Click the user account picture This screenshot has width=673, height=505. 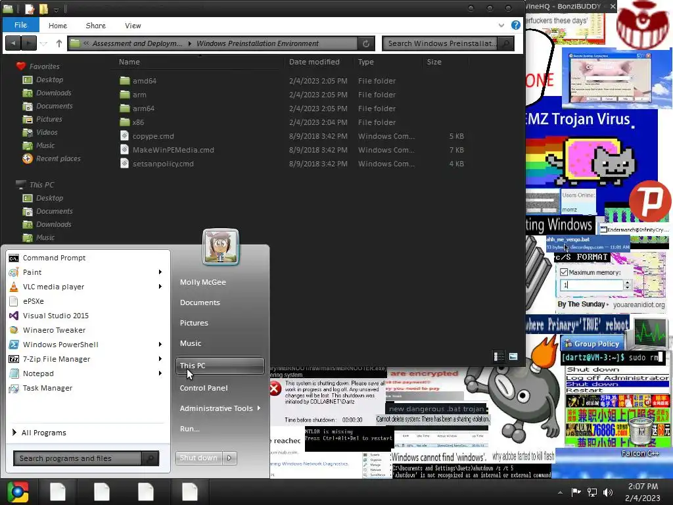(x=221, y=247)
